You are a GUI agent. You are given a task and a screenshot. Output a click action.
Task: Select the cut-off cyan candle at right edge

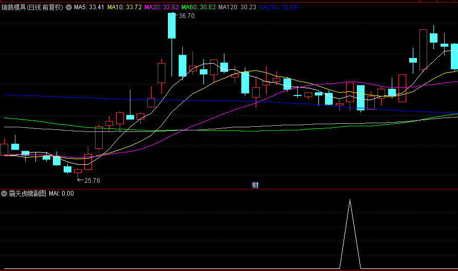tap(454, 56)
